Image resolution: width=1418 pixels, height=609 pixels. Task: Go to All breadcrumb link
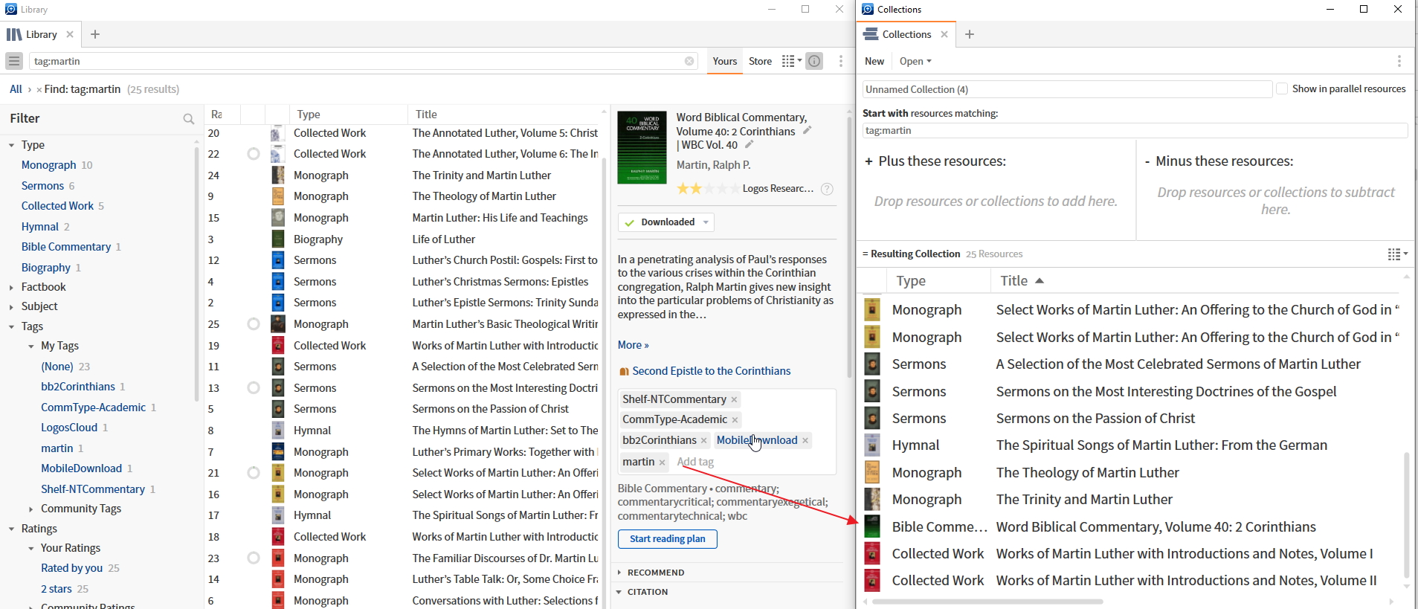click(x=16, y=89)
